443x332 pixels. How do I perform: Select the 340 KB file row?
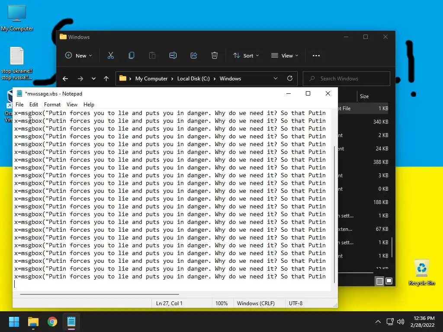pos(363,121)
